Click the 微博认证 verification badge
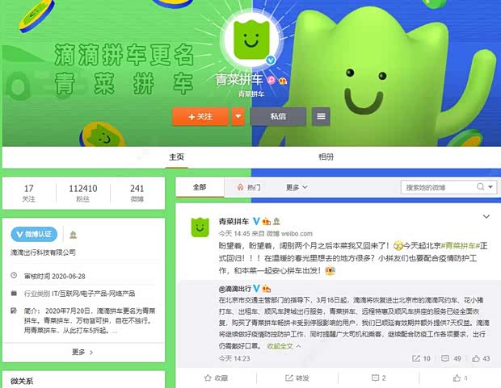This screenshot has width=501, height=388. (34, 234)
